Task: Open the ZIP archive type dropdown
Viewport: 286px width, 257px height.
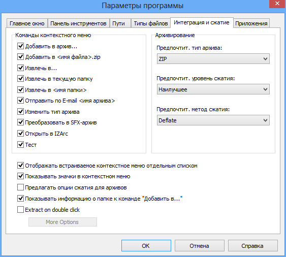Action: coord(213,59)
